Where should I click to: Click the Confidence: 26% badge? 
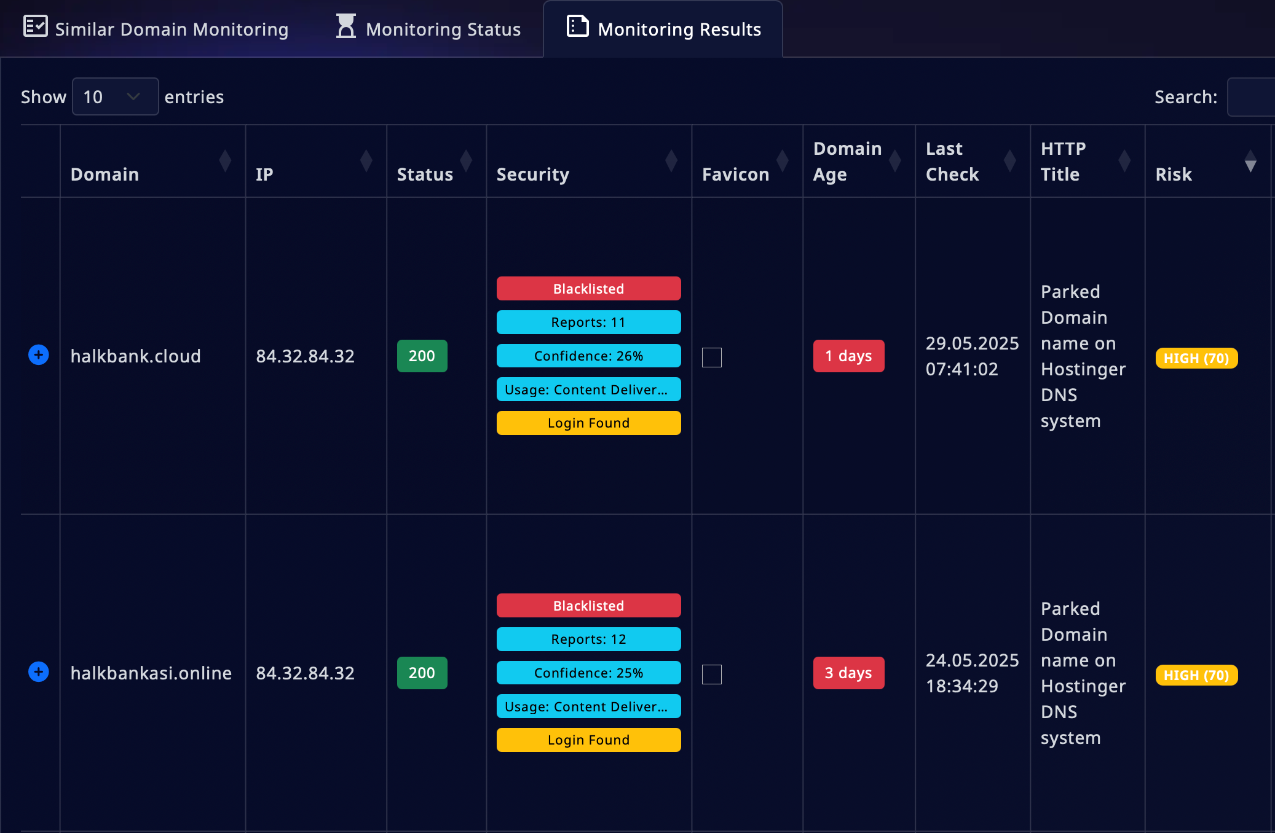pos(588,356)
